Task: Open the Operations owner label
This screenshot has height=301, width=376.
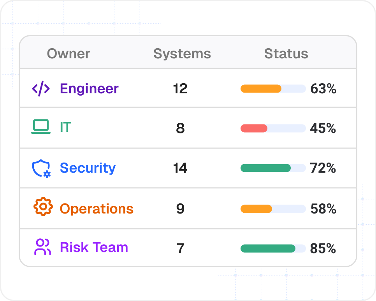Action: pyautogui.click(x=97, y=209)
